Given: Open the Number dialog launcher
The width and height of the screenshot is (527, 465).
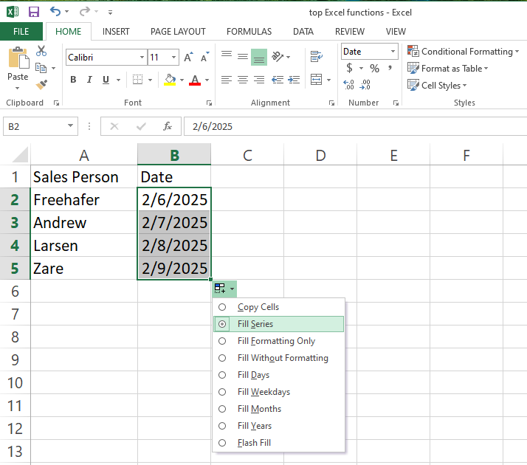Looking at the screenshot, I should point(396,103).
